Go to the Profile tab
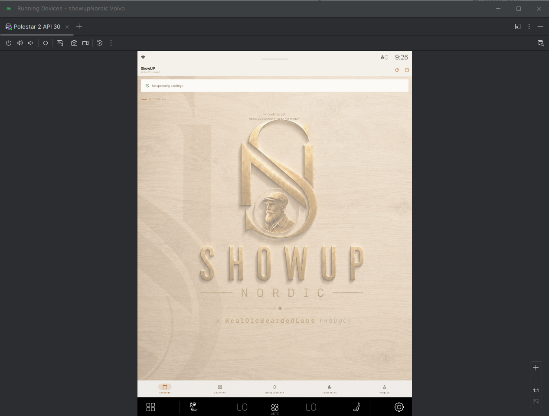This screenshot has height=416, width=549. tap(384, 389)
